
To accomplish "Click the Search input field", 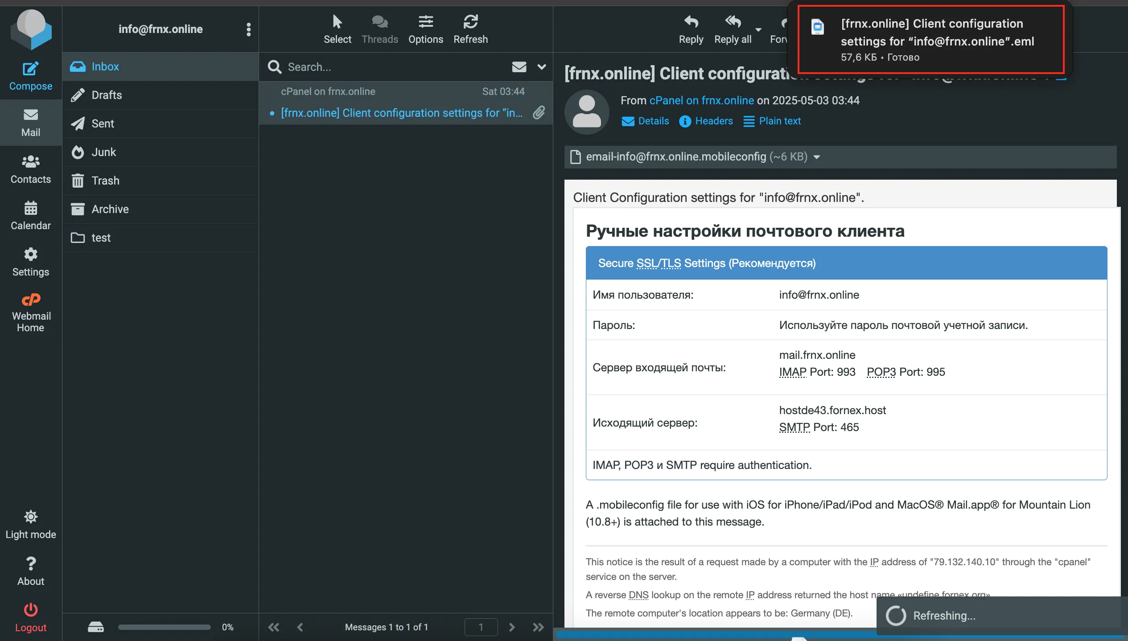I will (392, 67).
